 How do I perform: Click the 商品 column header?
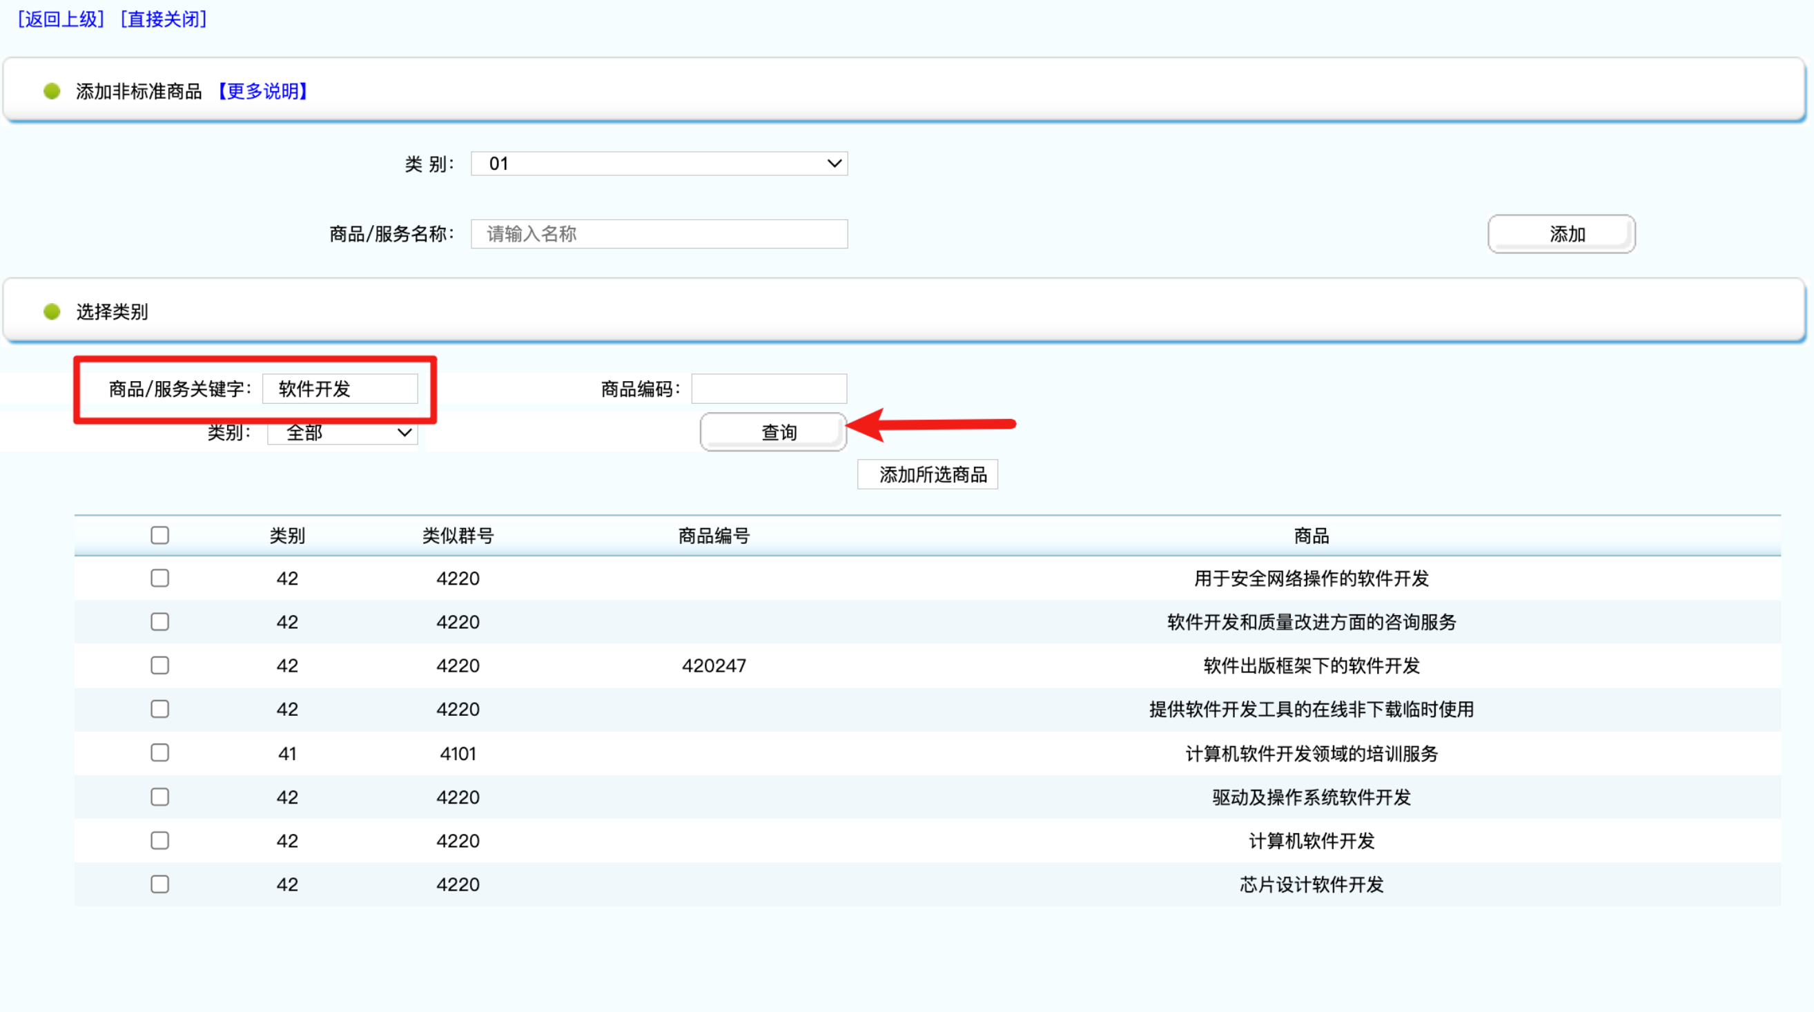(1311, 536)
